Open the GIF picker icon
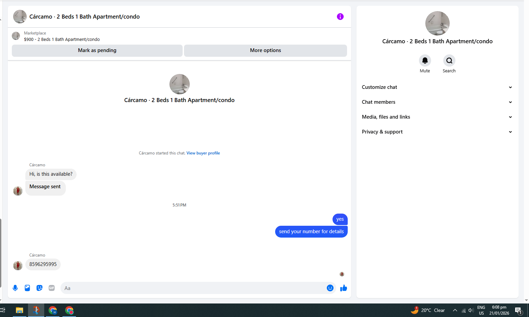The height and width of the screenshot is (317, 529). pyautogui.click(x=52, y=288)
